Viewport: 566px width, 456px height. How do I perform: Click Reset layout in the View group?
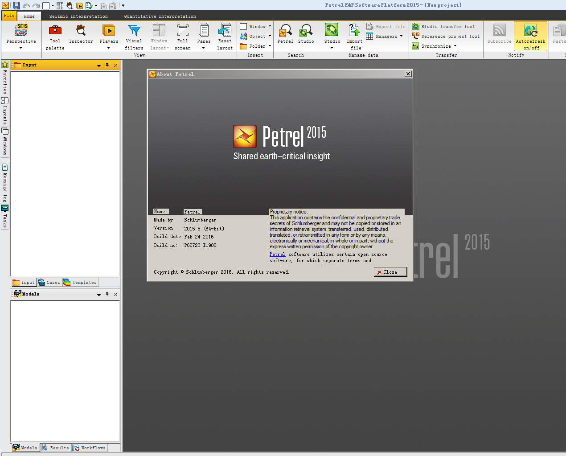click(x=225, y=37)
